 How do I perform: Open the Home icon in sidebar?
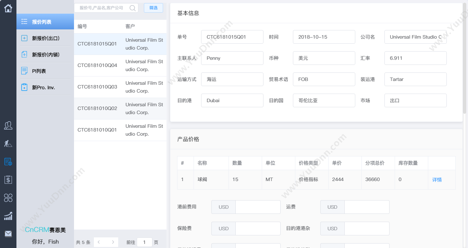click(8, 8)
